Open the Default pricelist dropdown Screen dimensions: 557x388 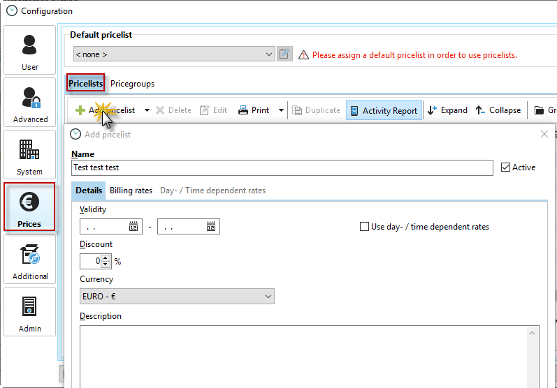coord(270,54)
